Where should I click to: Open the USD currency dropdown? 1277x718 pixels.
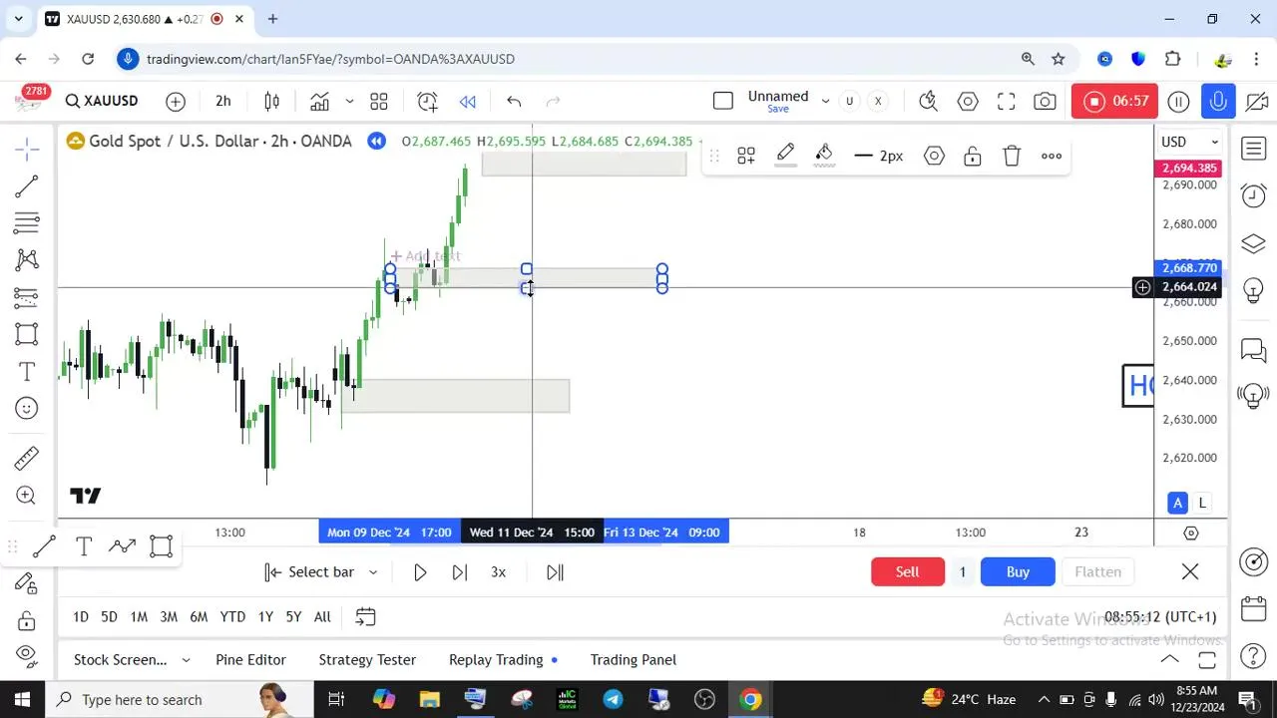click(1190, 142)
